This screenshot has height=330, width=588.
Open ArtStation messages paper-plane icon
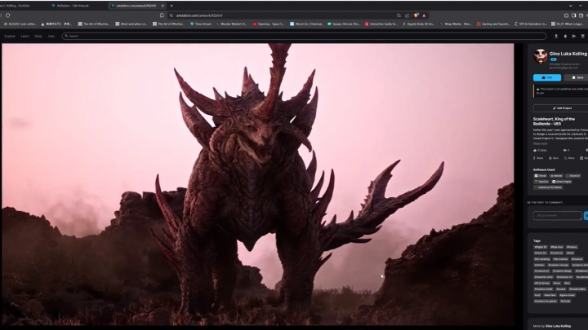click(x=574, y=36)
